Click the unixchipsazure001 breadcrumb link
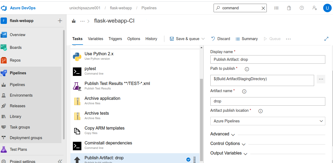 coord(85,8)
